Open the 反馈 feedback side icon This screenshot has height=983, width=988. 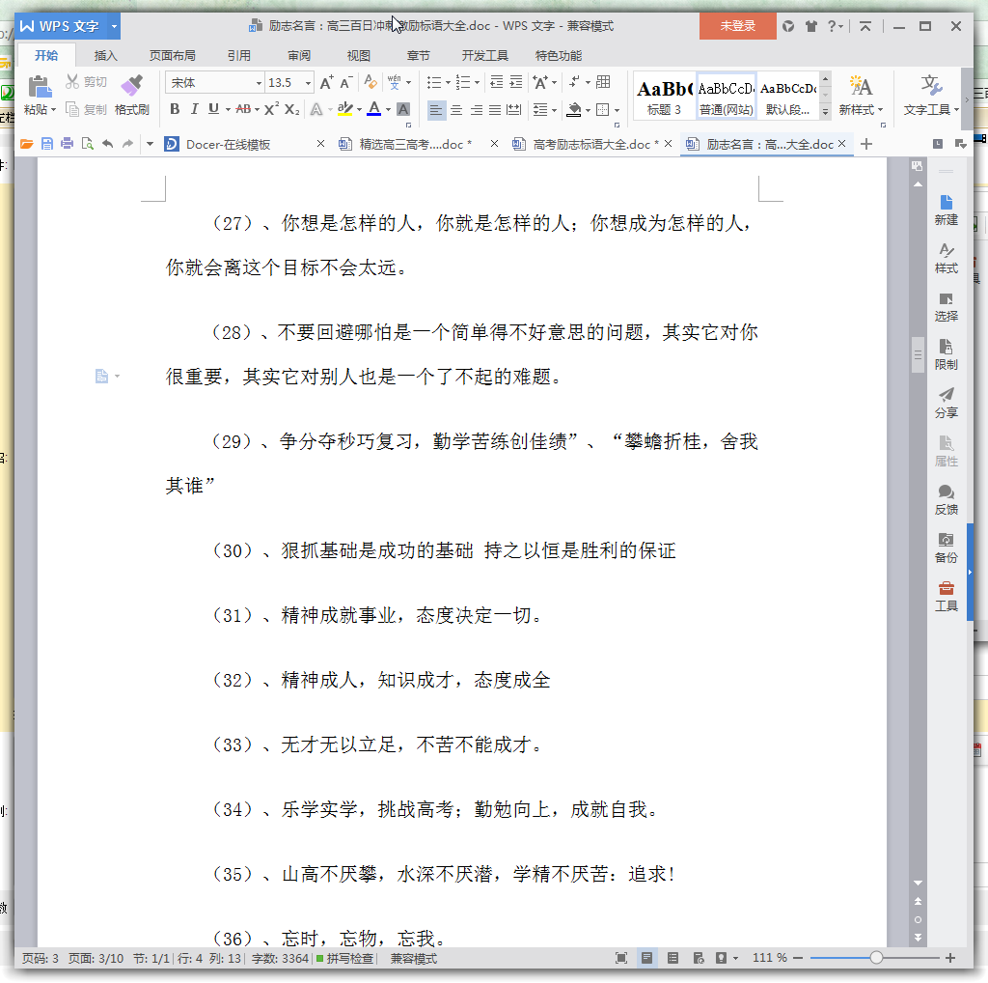click(x=946, y=500)
